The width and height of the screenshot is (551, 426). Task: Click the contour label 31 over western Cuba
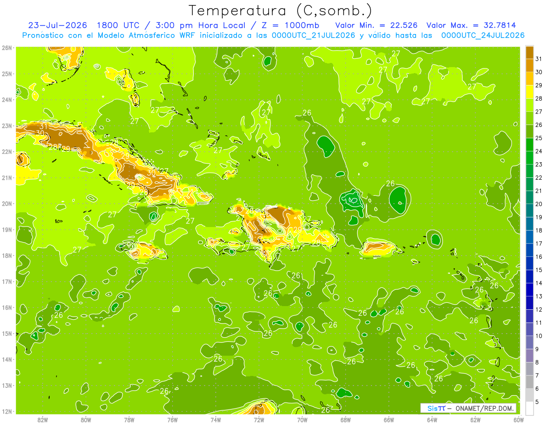click(x=44, y=126)
